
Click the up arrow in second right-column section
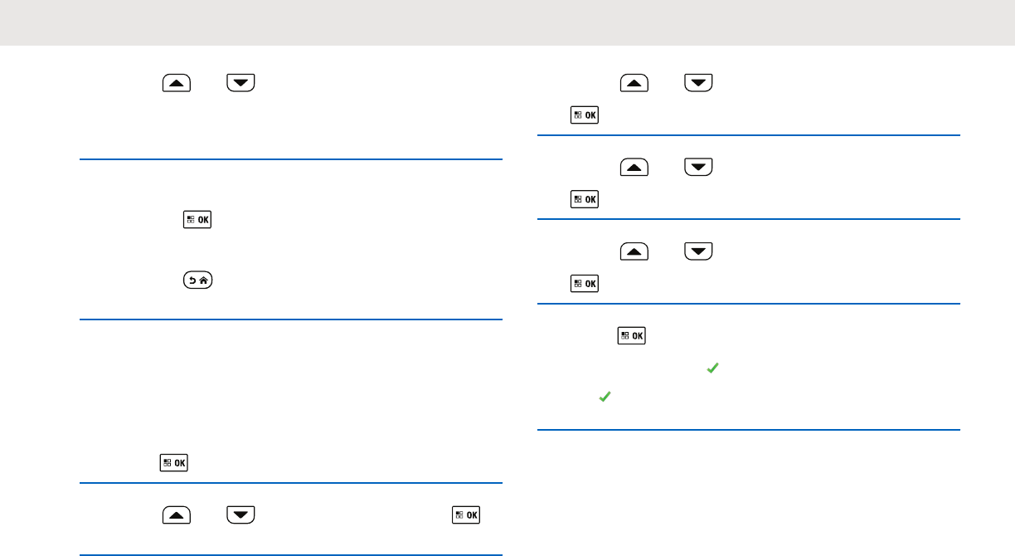pos(634,168)
